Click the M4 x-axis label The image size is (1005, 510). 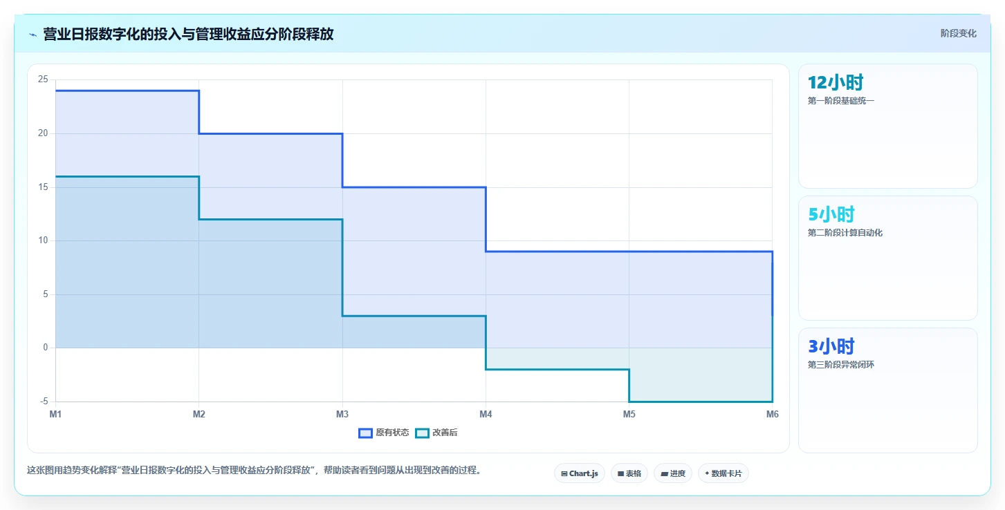point(486,414)
